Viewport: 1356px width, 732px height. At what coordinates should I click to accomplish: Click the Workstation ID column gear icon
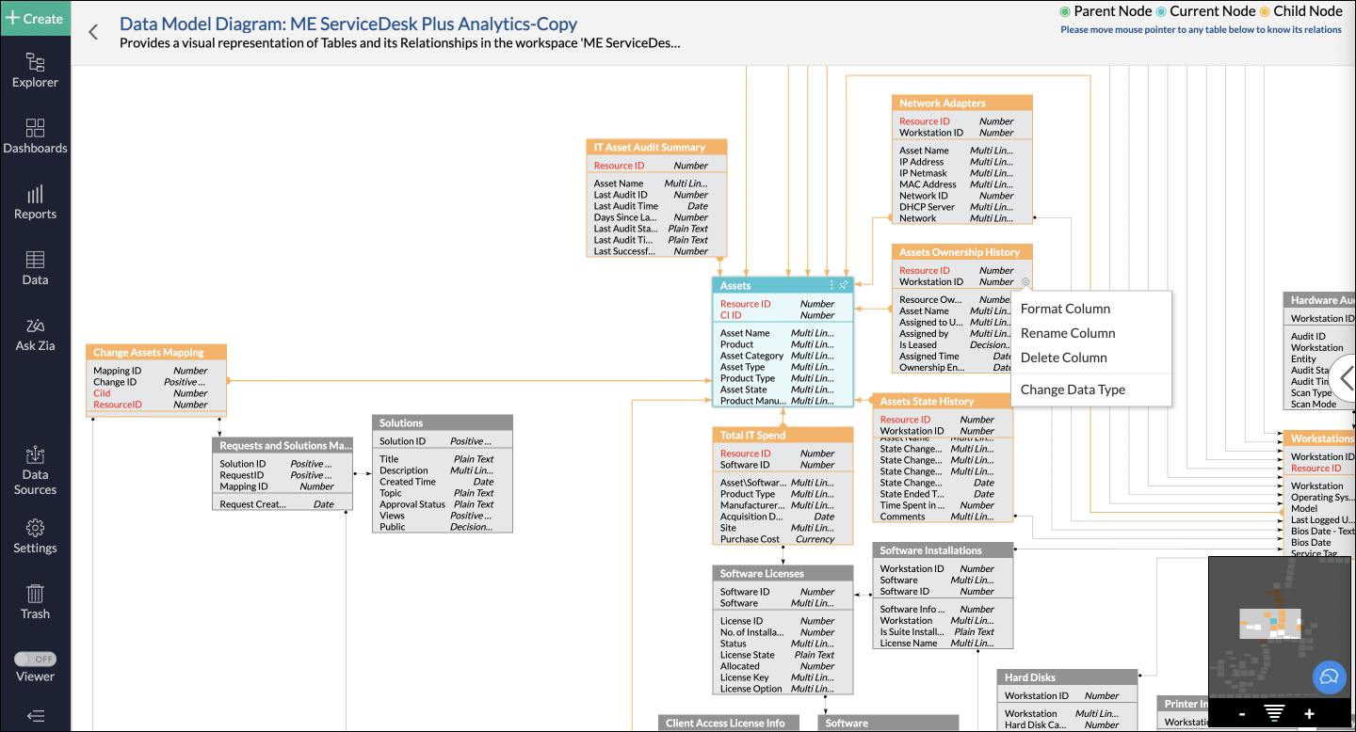coord(1025,281)
